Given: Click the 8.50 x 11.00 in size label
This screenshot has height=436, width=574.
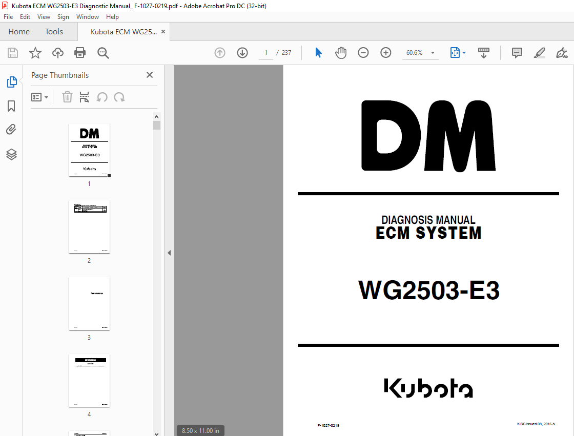Looking at the screenshot, I should click(200, 430).
